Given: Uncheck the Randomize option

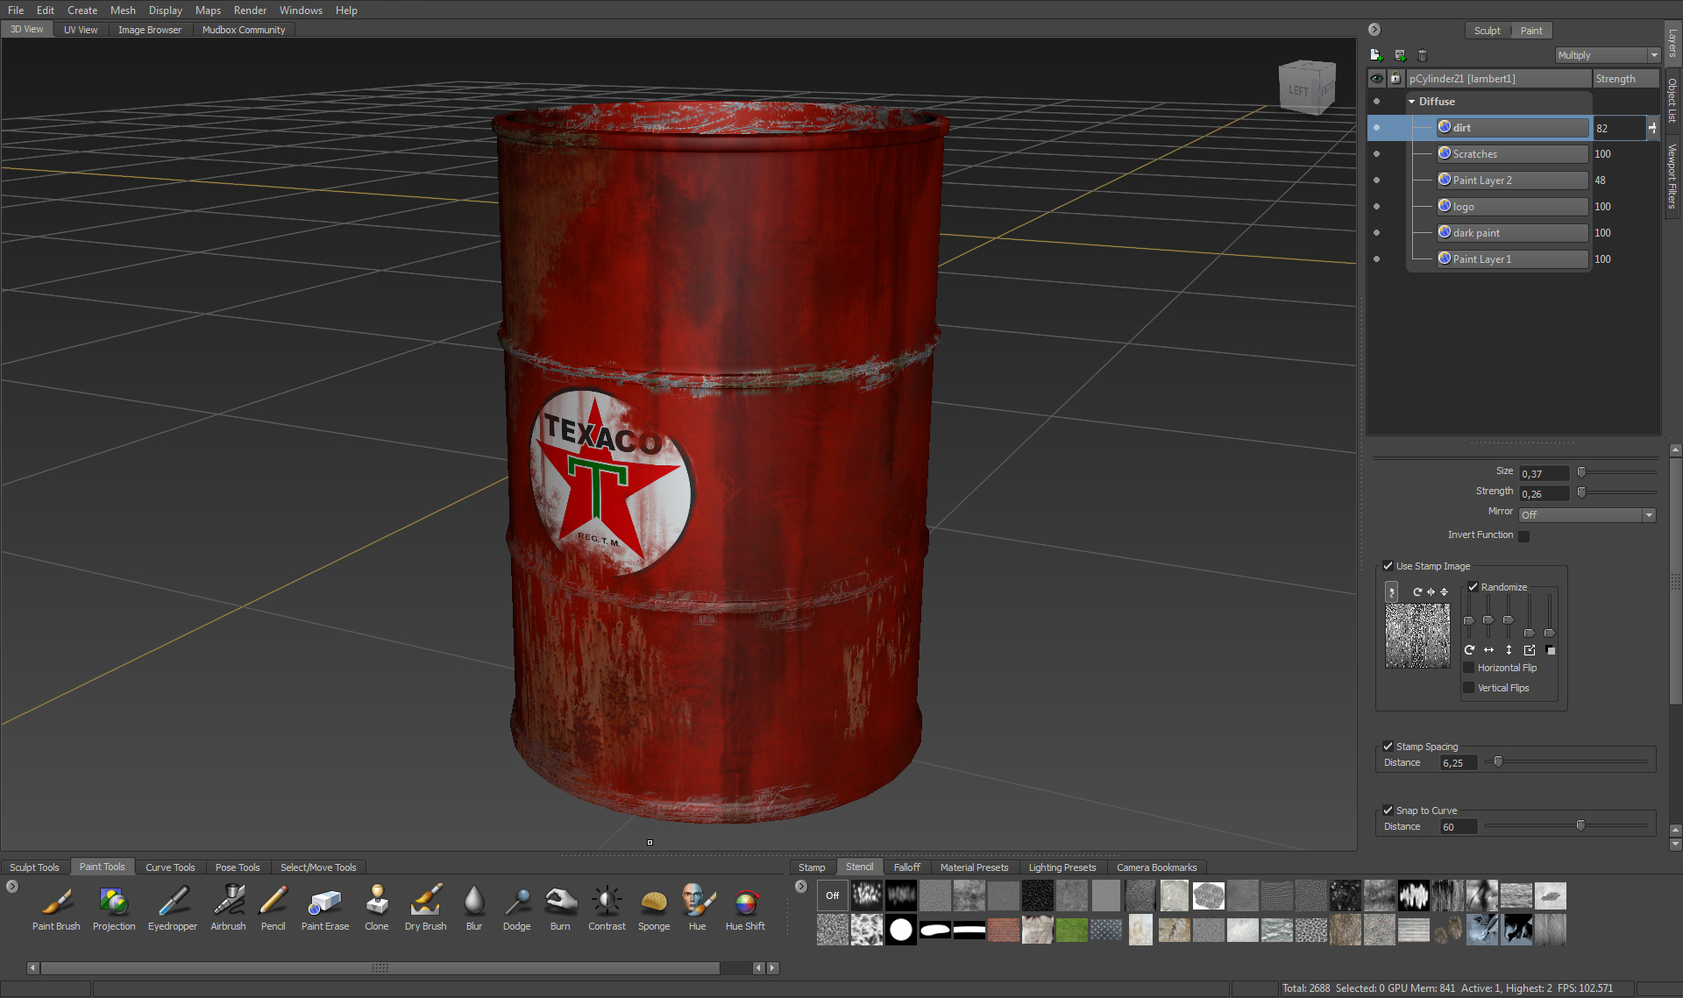Looking at the screenshot, I should pos(1473,587).
